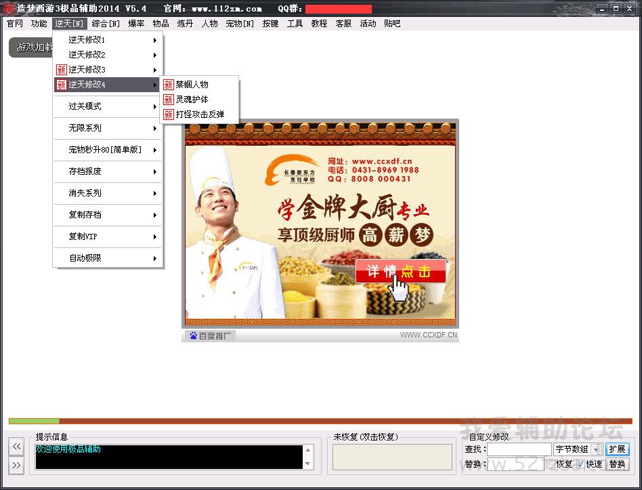642x490 pixels.
Task: Click the 扩展 button
Action: click(x=617, y=449)
